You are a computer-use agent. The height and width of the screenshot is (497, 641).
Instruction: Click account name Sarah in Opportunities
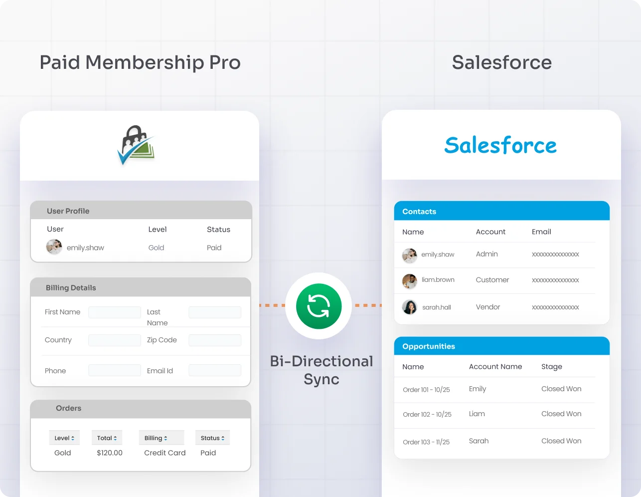point(479,441)
